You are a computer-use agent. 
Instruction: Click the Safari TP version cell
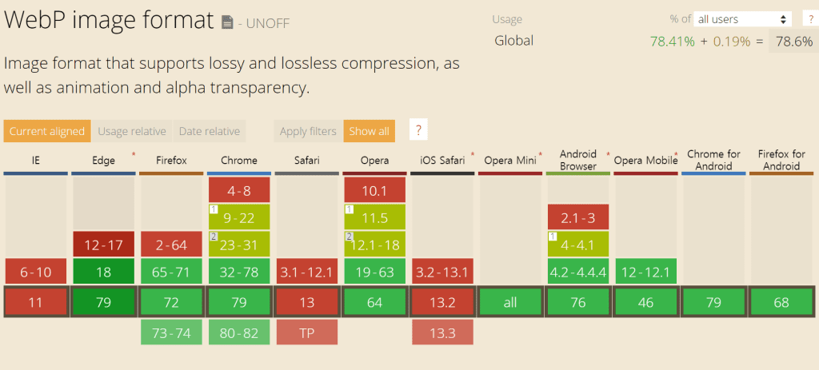click(x=307, y=332)
